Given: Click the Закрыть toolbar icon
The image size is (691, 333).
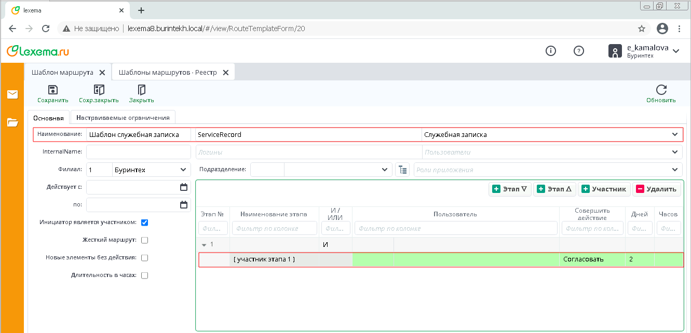Looking at the screenshot, I should pyautogui.click(x=141, y=90).
